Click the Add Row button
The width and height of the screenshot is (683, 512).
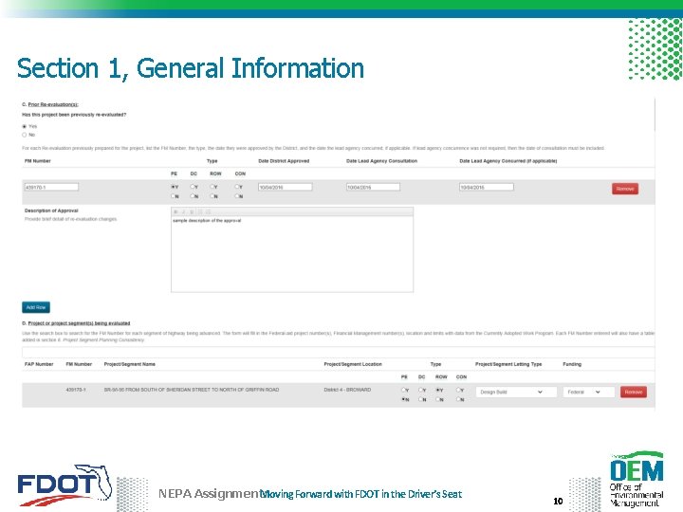(x=36, y=307)
